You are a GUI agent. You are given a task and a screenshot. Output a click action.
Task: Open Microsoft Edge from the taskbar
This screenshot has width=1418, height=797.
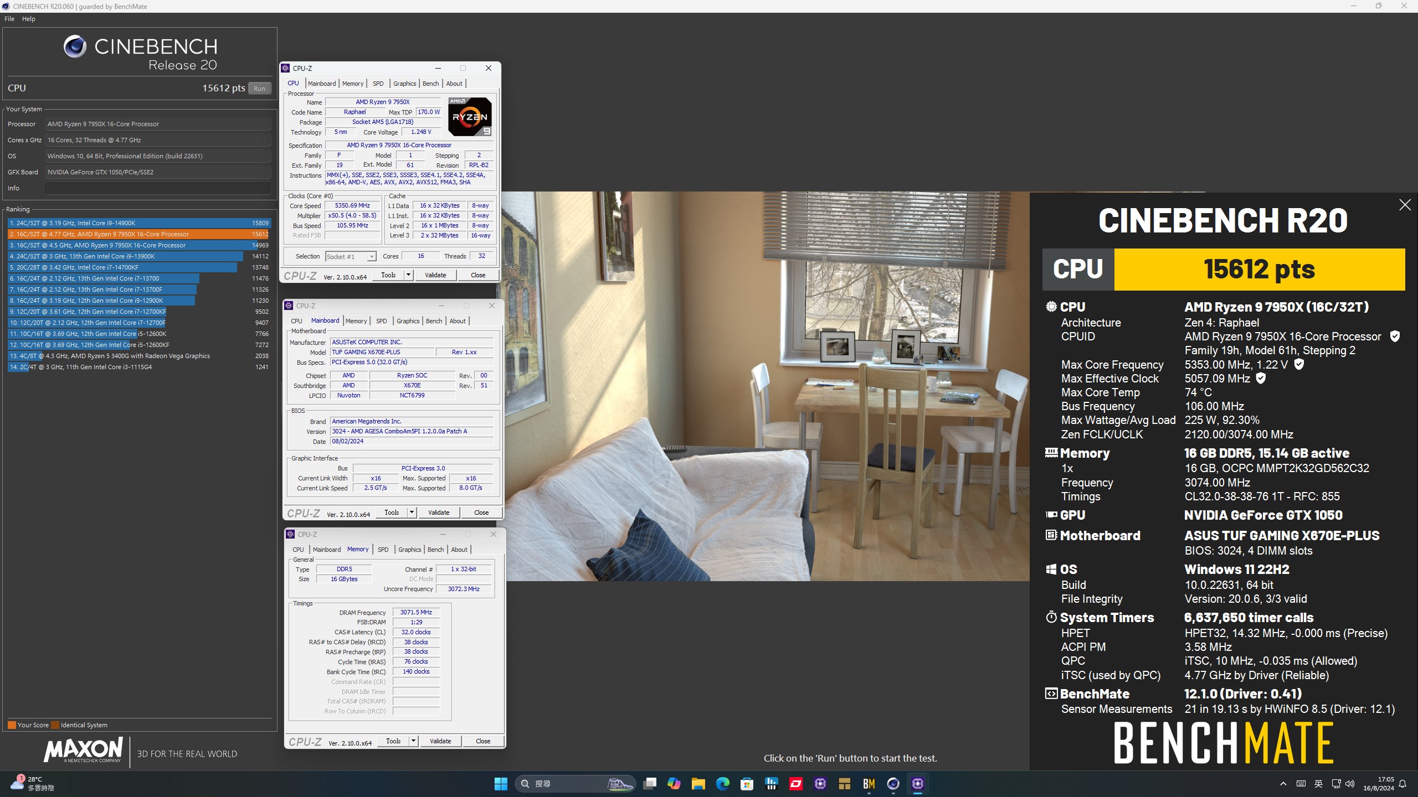723,784
